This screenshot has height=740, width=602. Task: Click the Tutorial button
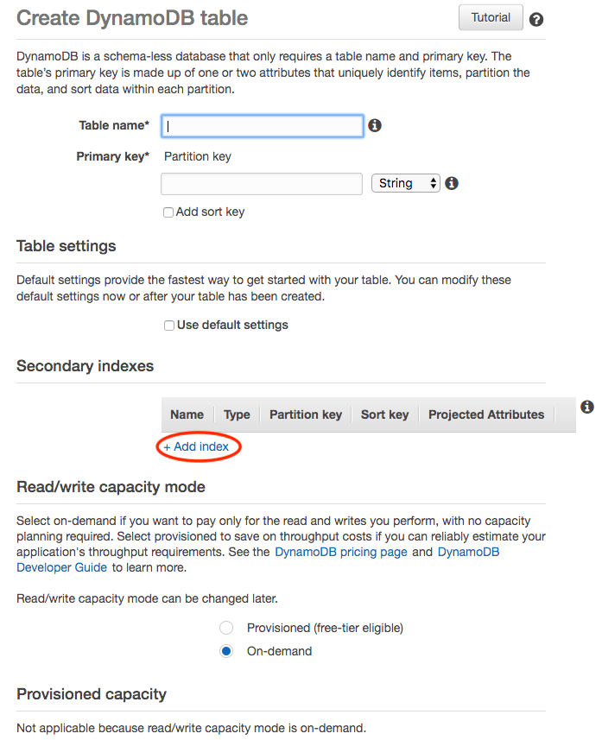point(491,16)
